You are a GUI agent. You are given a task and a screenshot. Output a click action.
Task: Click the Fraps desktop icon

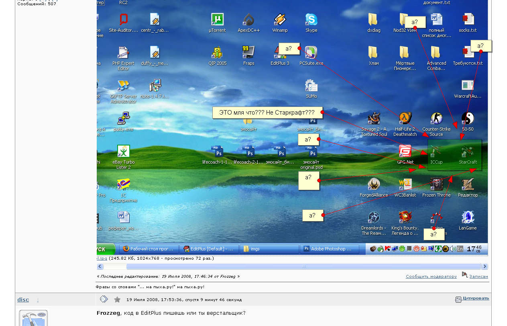click(248, 52)
